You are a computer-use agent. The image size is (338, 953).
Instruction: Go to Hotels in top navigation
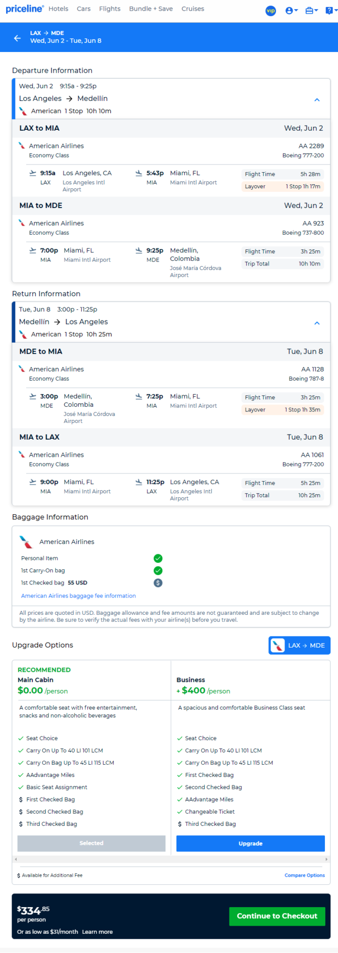[59, 9]
